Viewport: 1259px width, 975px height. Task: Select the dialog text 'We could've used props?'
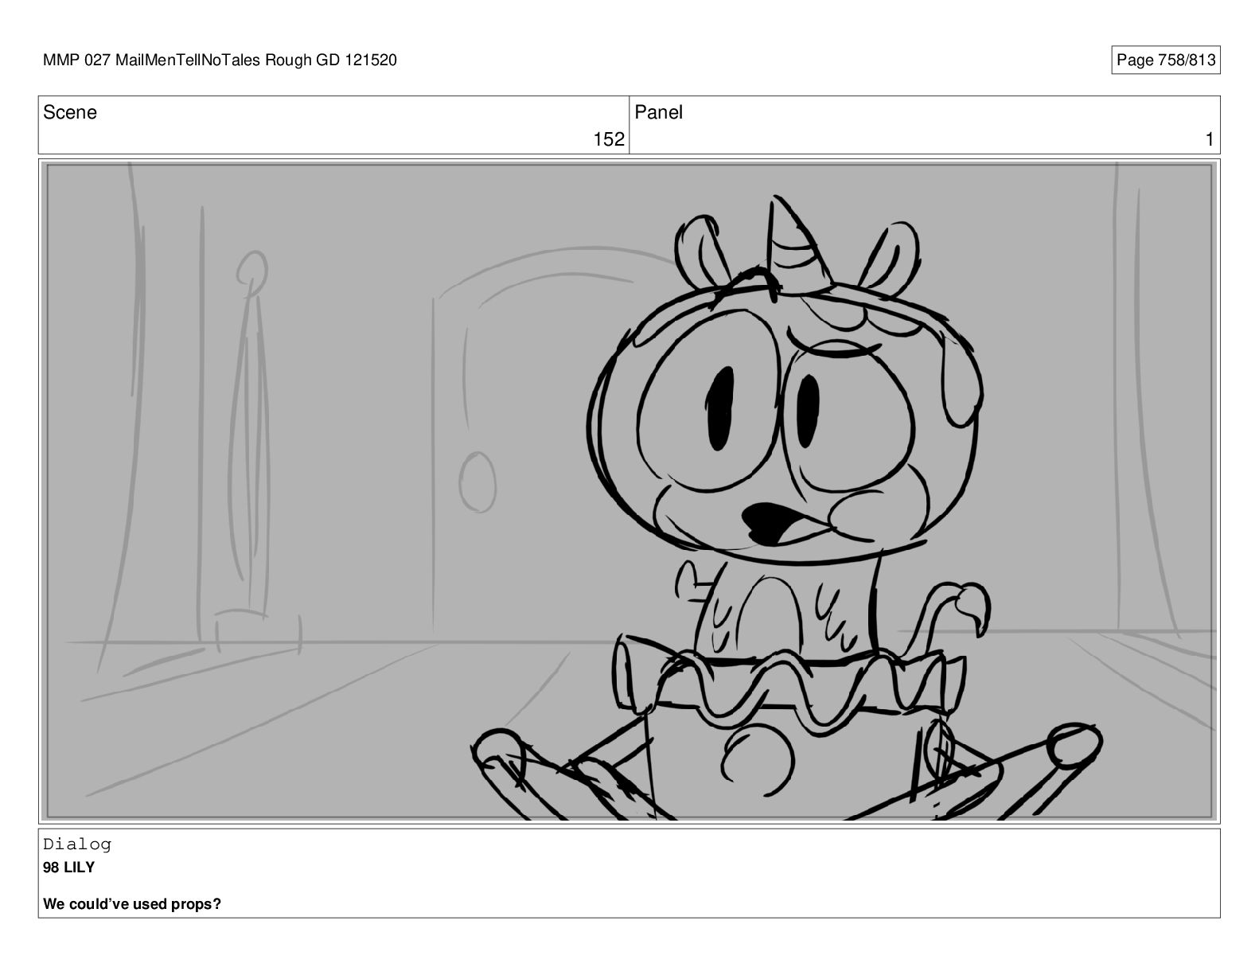[132, 904]
